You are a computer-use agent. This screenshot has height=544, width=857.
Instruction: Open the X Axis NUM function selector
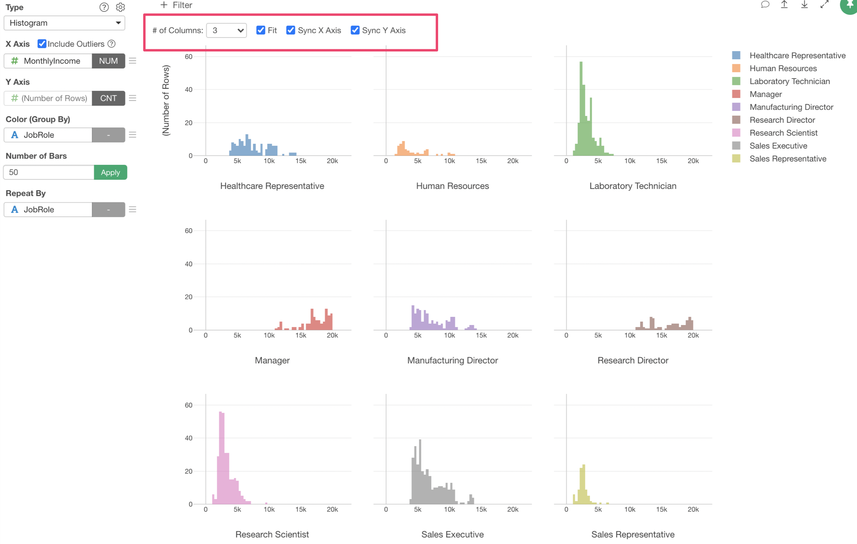[x=108, y=61]
